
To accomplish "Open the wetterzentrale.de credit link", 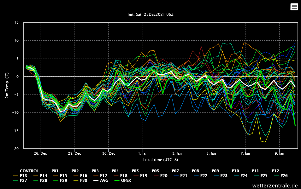I will click(275, 186).
